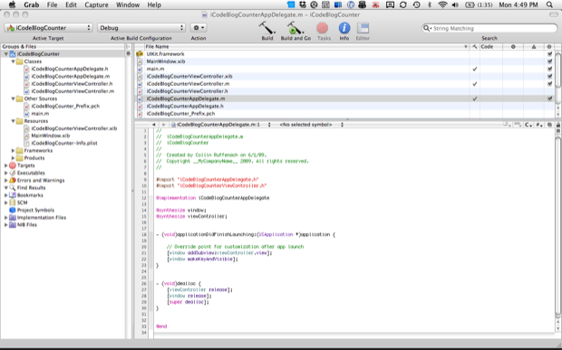Open the Debug build configuration popup
Viewport: 562px width, 350px height.
[141, 27]
